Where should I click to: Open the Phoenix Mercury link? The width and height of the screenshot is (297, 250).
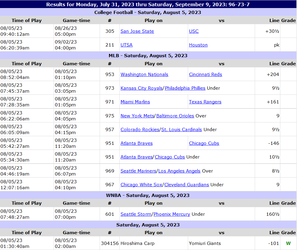pos(172,214)
